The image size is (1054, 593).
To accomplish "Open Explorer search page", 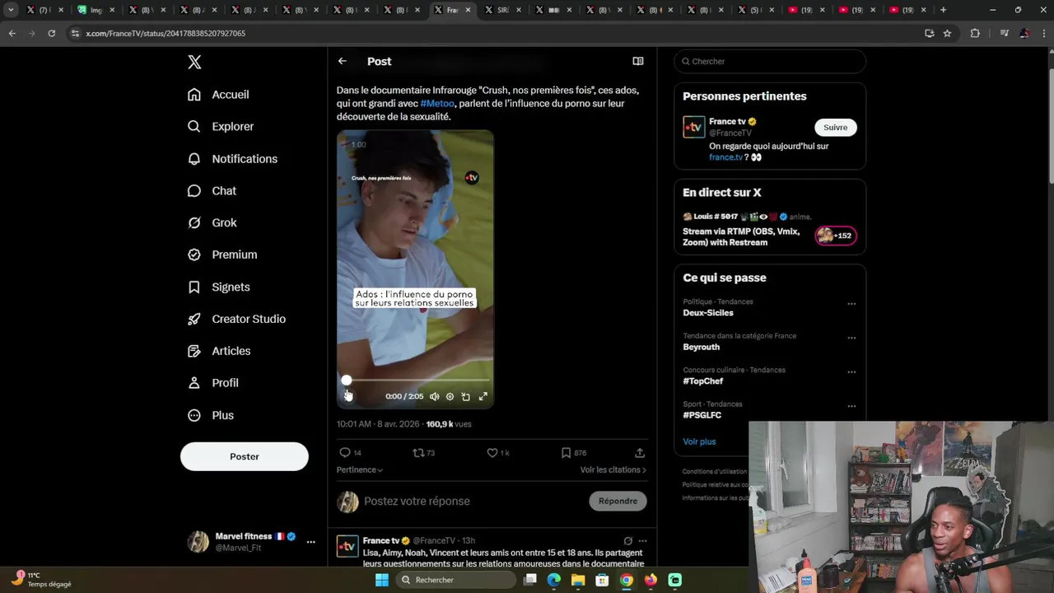I will click(x=221, y=127).
